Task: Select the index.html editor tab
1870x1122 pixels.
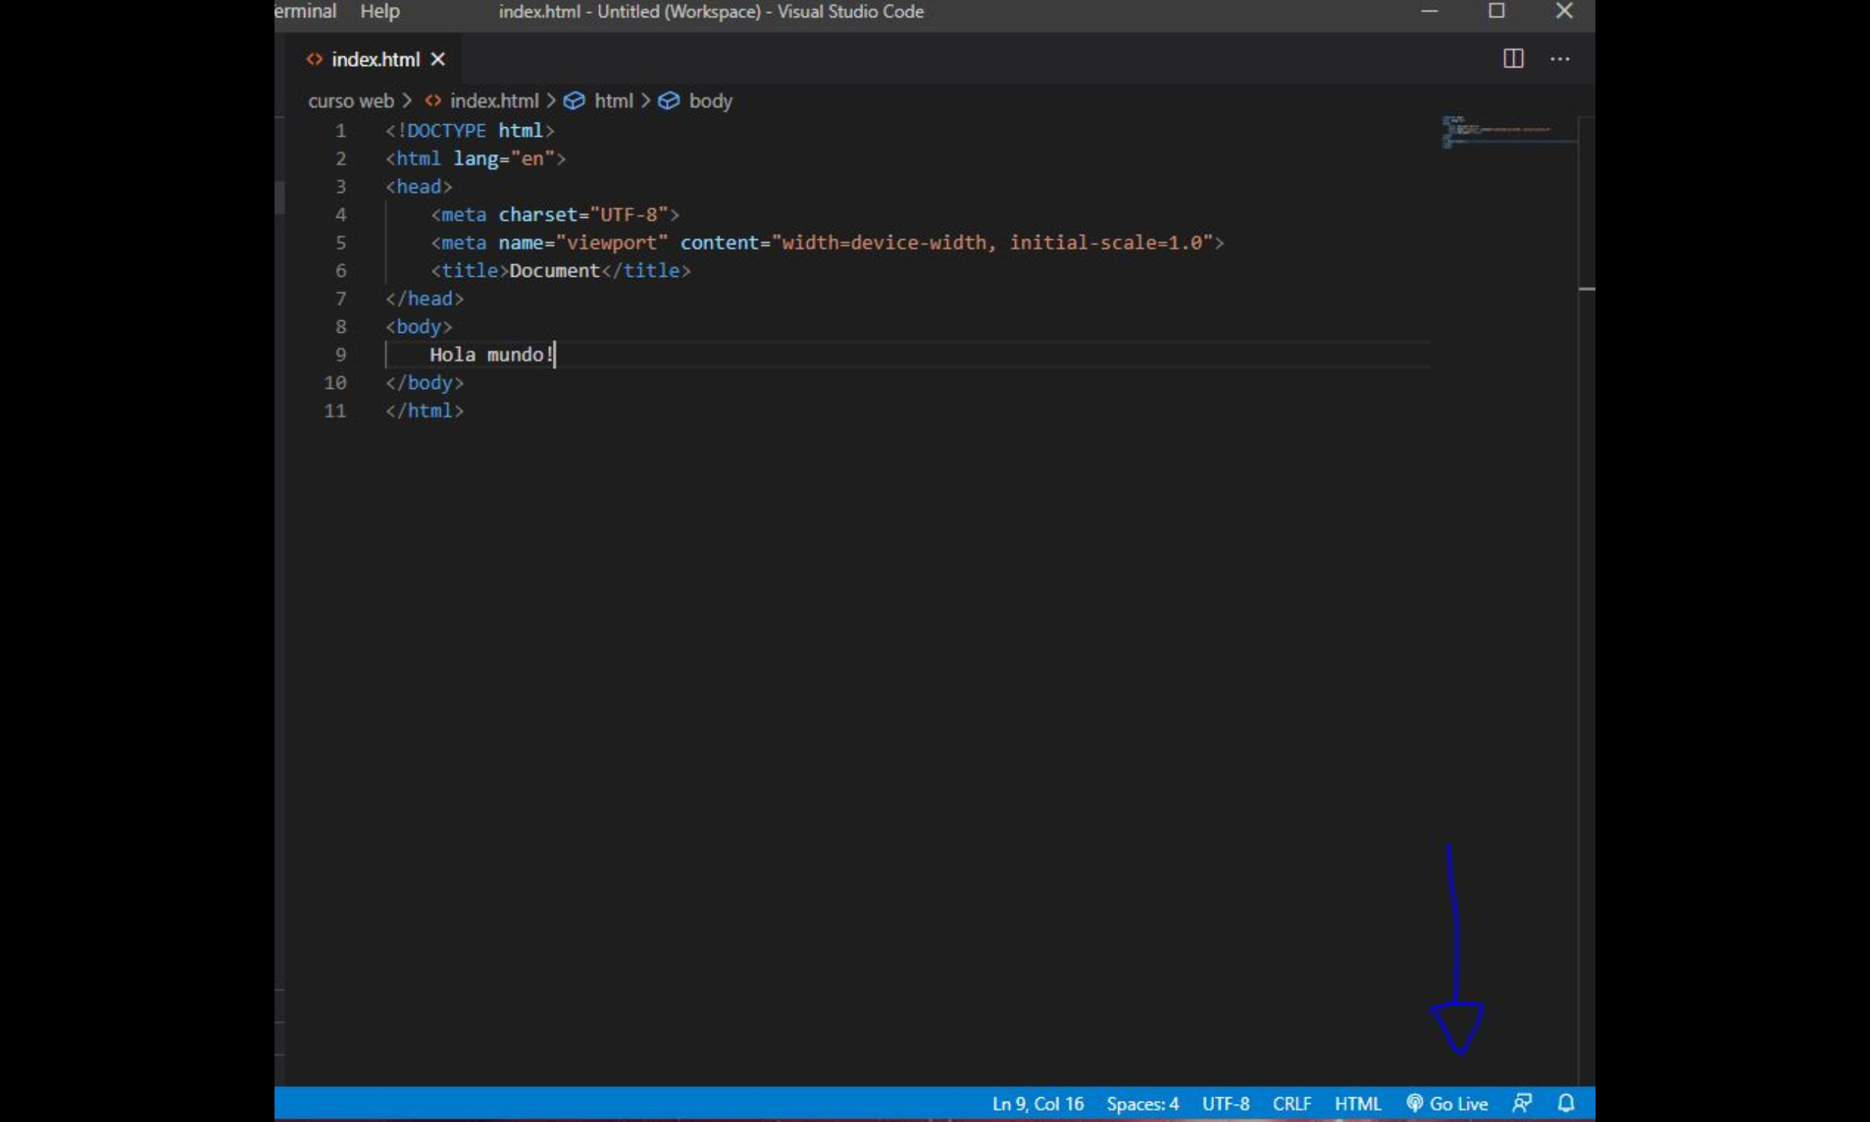Action: click(x=374, y=59)
